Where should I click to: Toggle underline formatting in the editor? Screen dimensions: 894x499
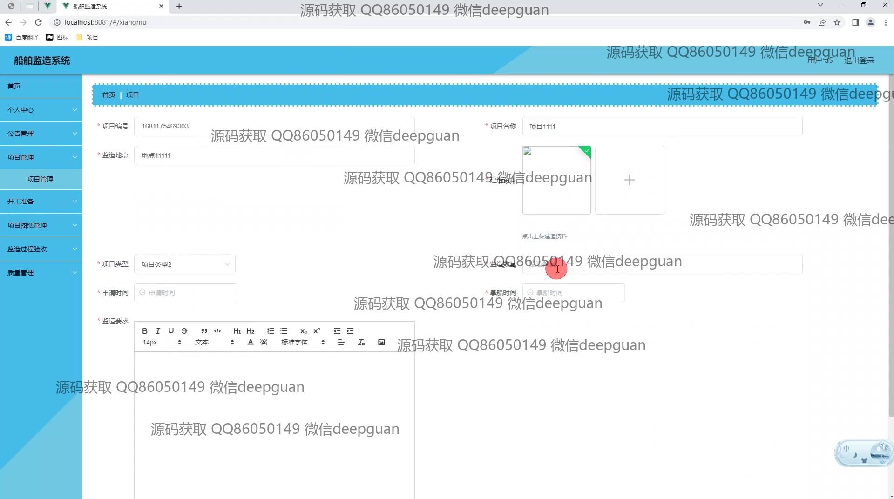pos(171,331)
